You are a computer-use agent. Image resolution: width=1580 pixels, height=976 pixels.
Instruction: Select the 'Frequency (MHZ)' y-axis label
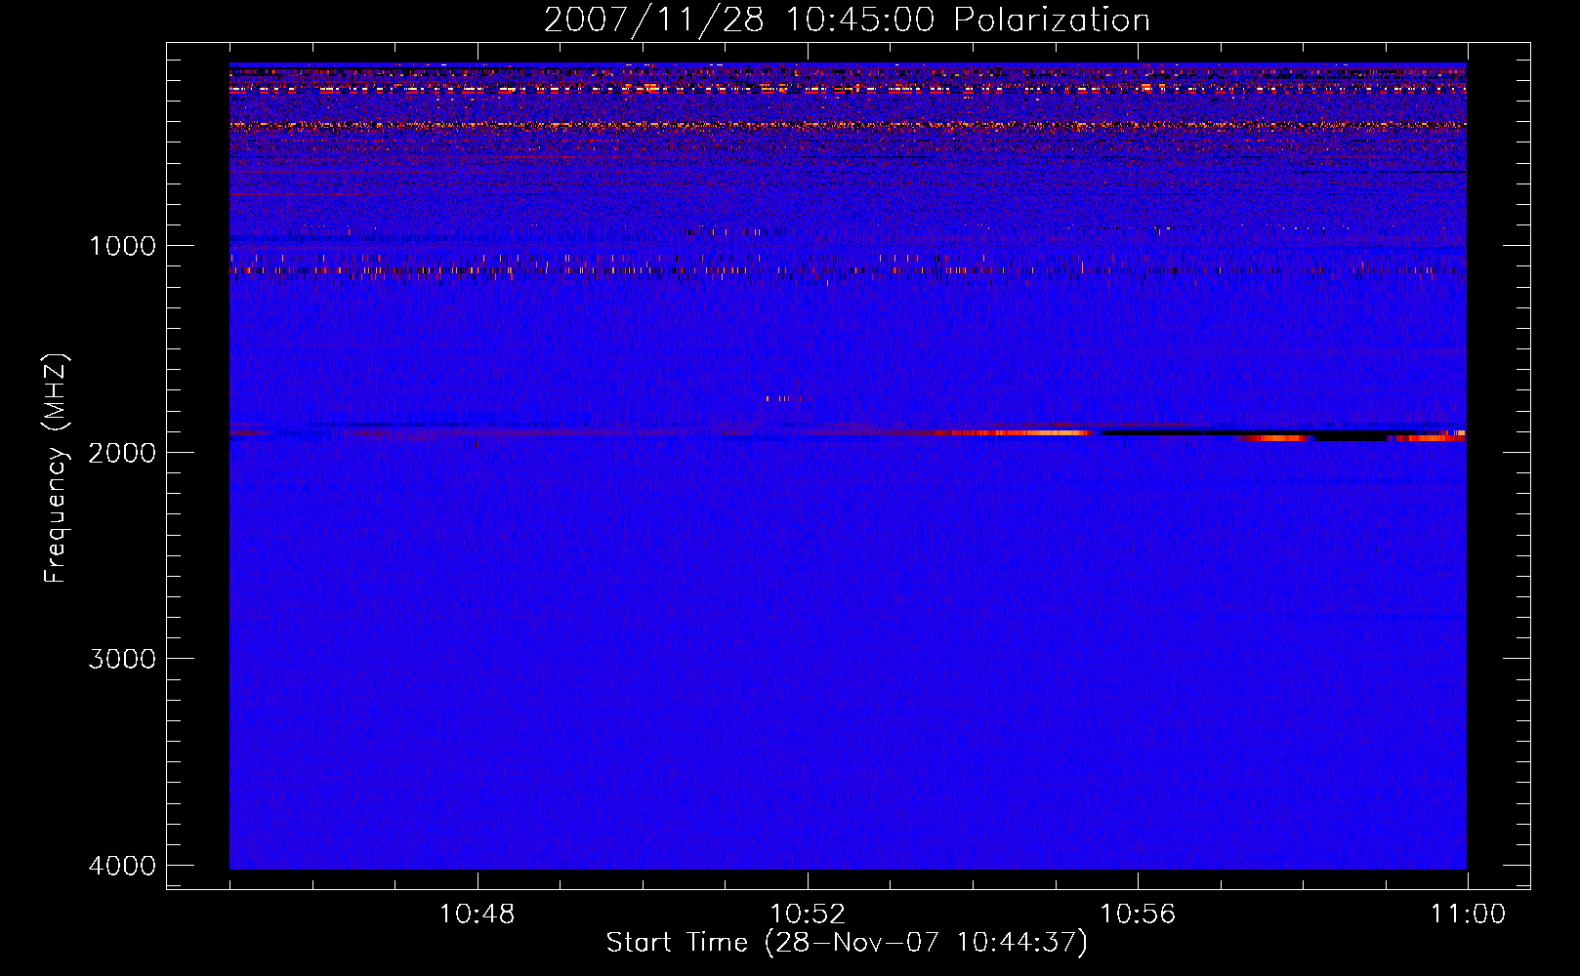point(55,468)
